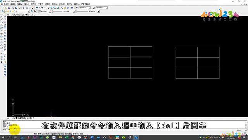Viewport: 248px width, 140px height.
Task: Toggle the object snap status bar button
Action: [x=53, y=134]
